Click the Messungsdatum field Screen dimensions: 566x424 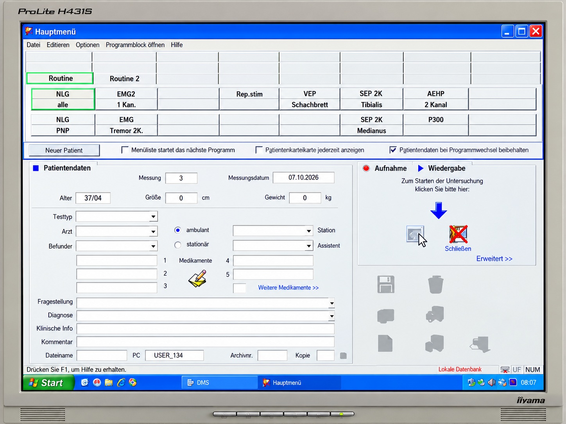pyautogui.click(x=303, y=178)
